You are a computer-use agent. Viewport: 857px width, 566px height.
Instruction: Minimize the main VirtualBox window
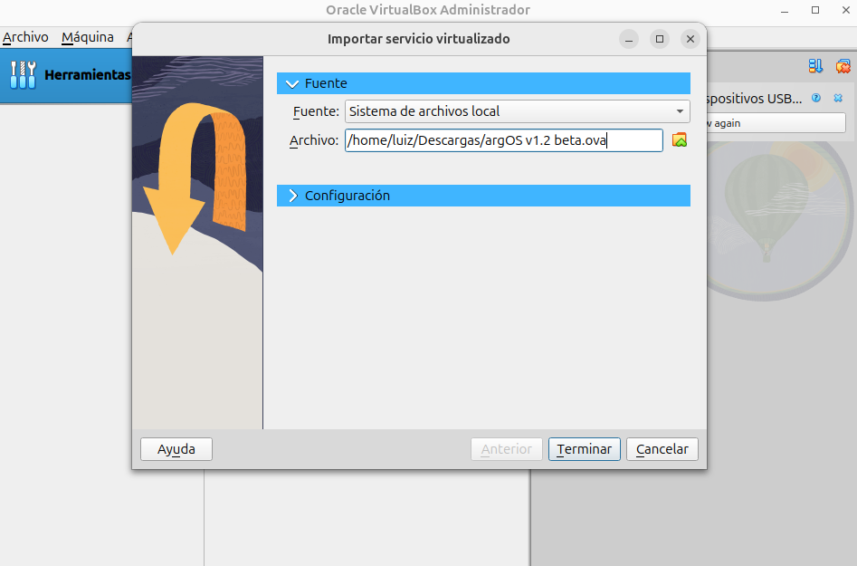coord(786,10)
